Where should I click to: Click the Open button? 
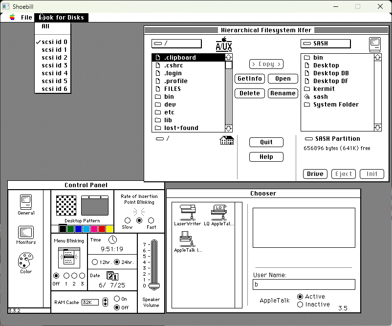tap(283, 79)
